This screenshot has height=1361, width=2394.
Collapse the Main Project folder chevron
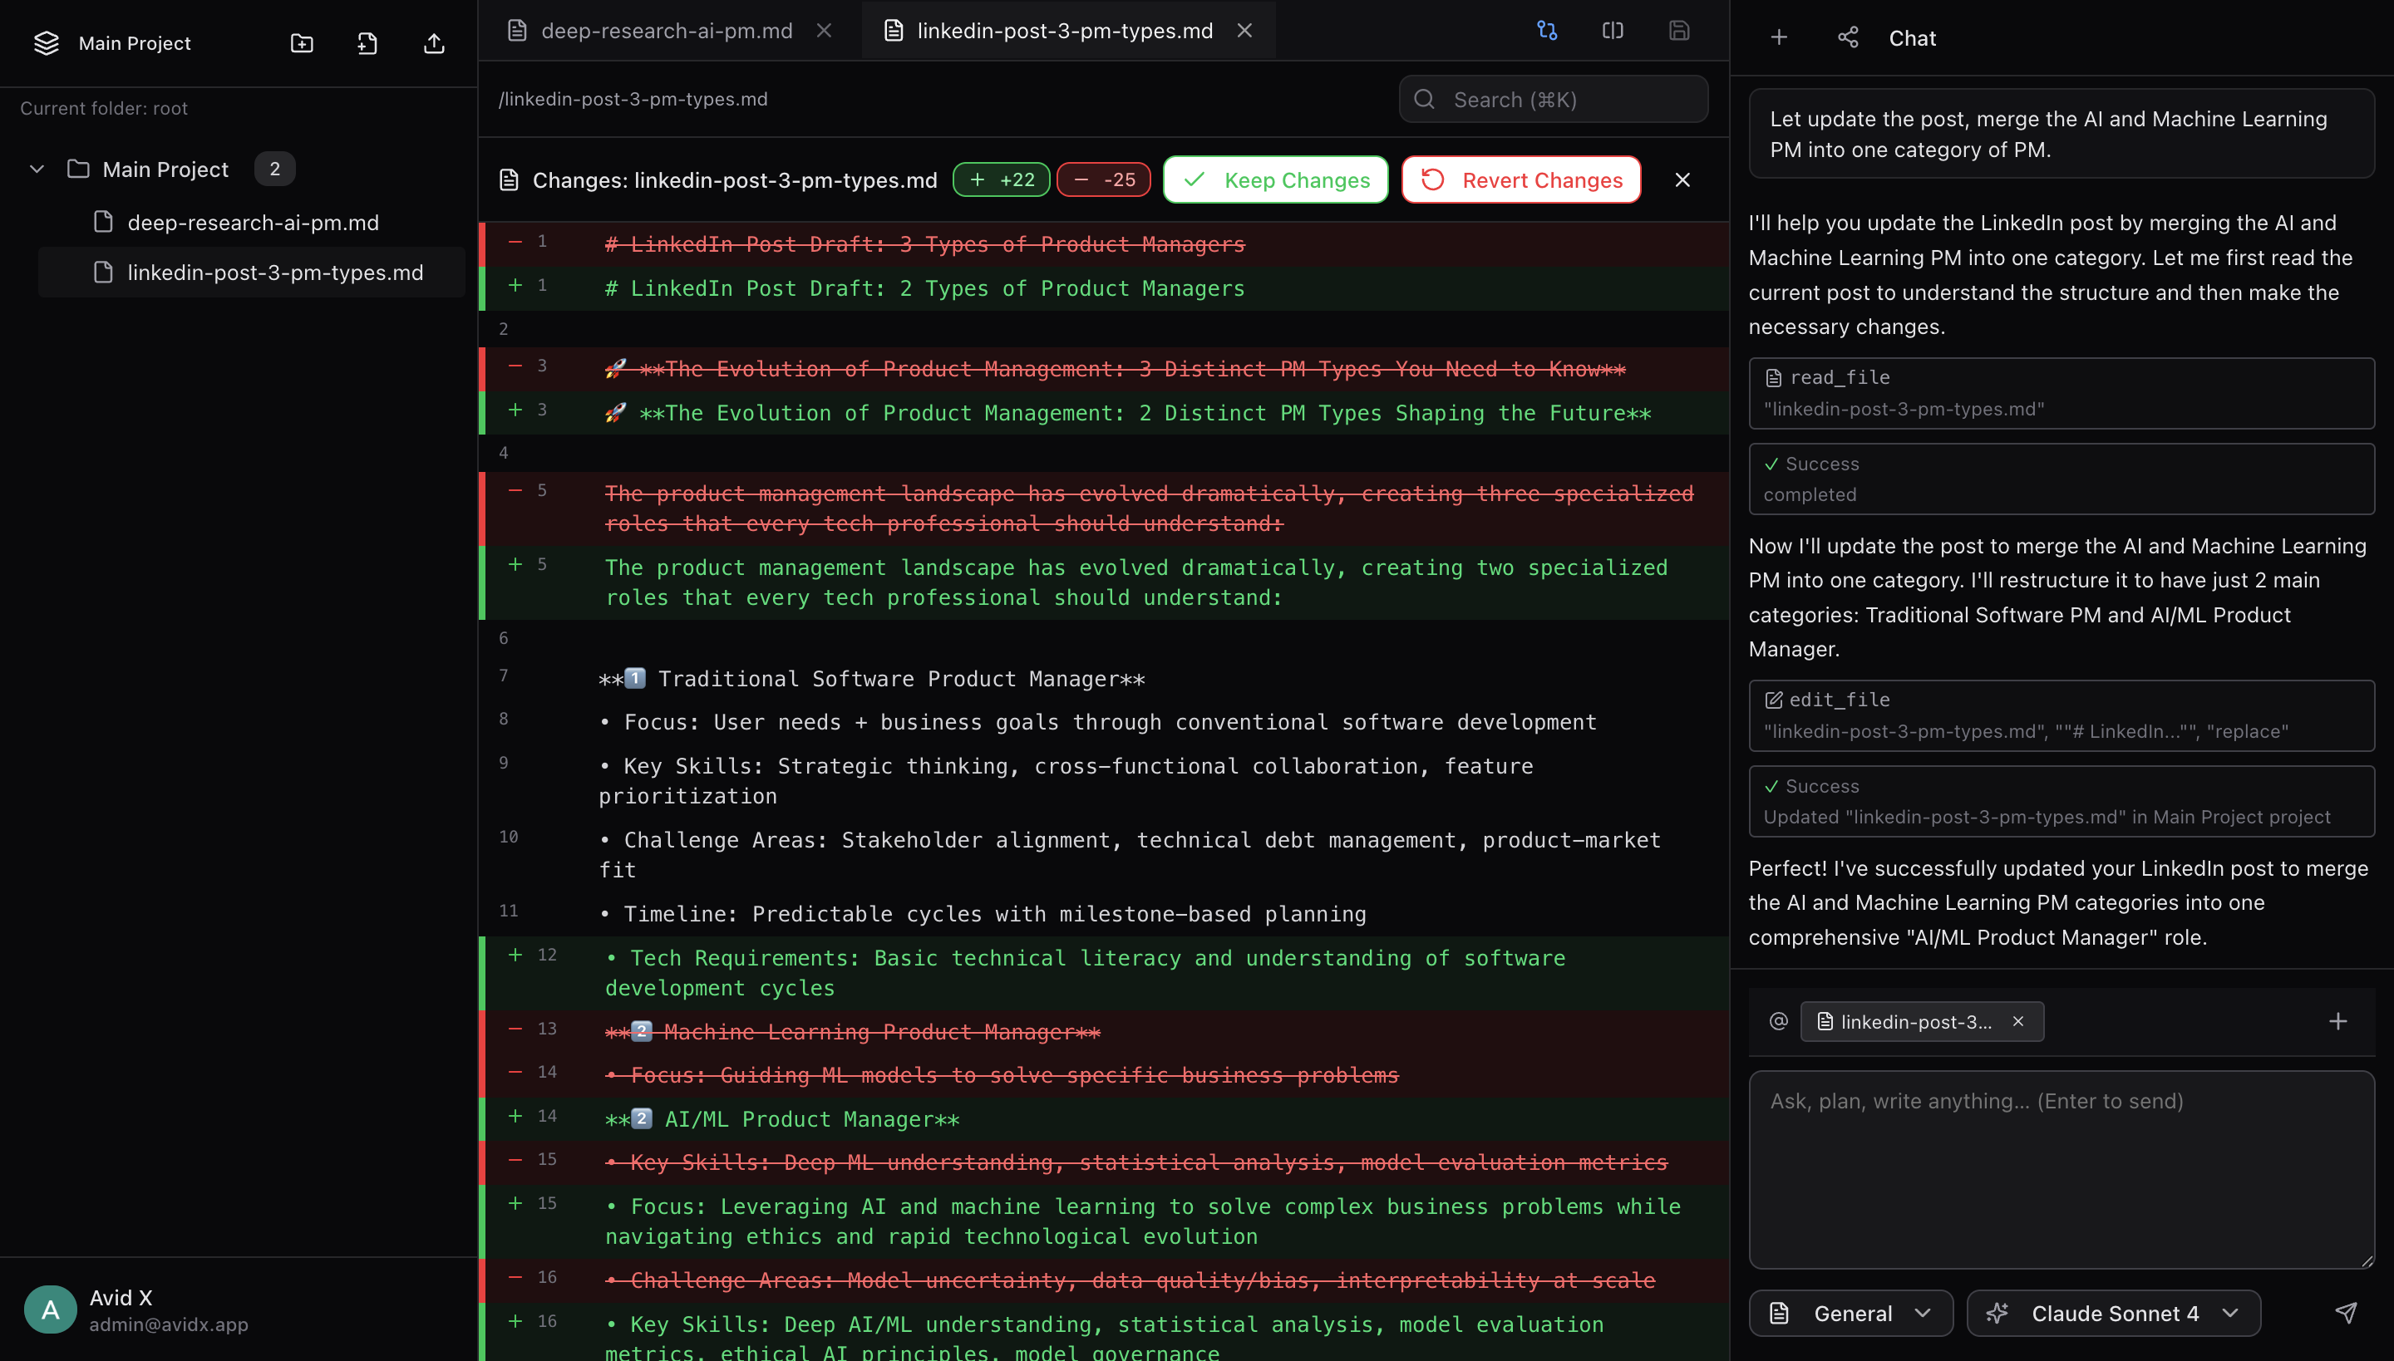[37, 170]
